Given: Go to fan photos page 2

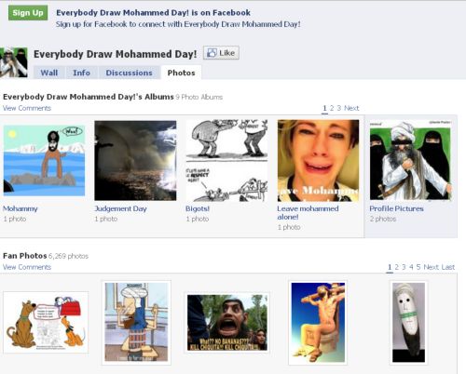Looking at the screenshot, I should coord(397,267).
